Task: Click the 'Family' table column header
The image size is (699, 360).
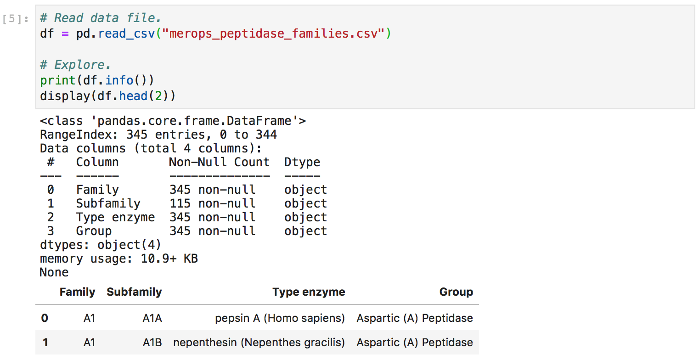Action: coord(77,292)
